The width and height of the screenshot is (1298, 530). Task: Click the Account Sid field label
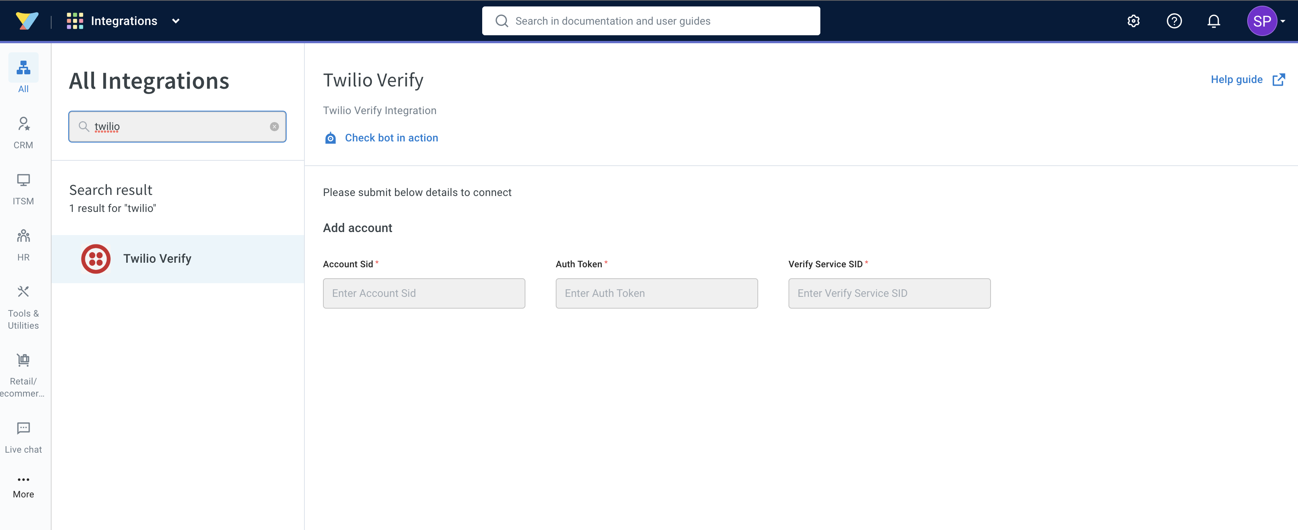(x=348, y=265)
